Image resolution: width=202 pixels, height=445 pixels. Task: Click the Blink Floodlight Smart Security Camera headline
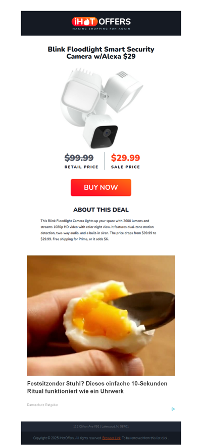(x=101, y=53)
